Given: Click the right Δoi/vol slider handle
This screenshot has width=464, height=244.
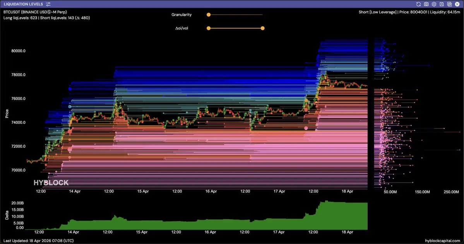Looking at the screenshot, I should click(x=262, y=28).
